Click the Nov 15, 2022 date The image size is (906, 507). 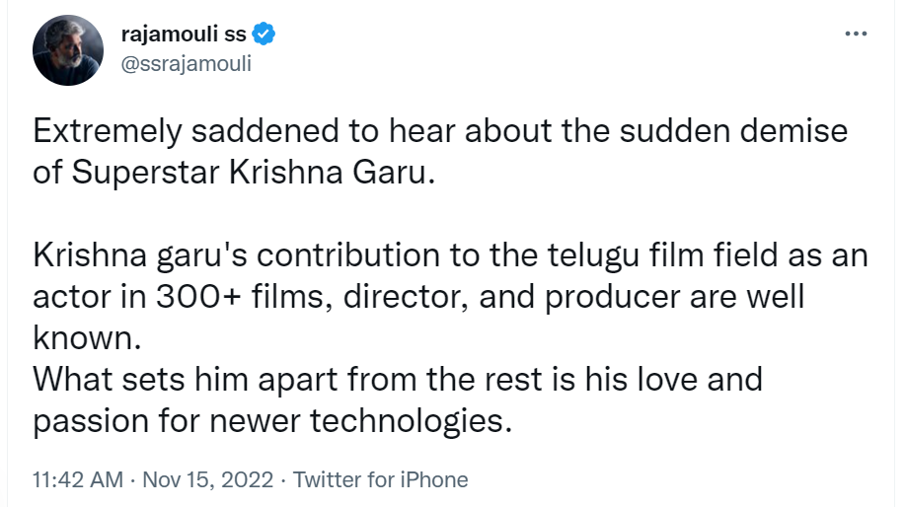pos(207,480)
